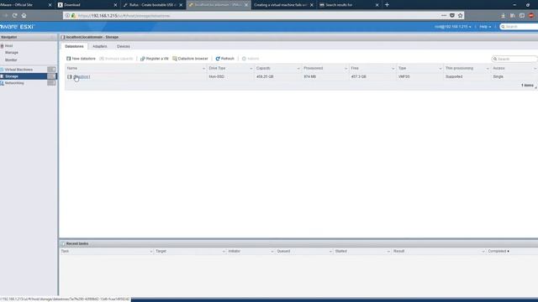Click the ESXi global search field
Image resolution: width=538 pixels, height=302 pixels.
click(x=519, y=27)
